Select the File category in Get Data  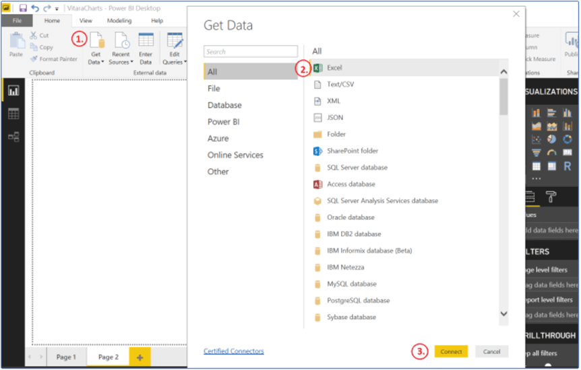coord(214,88)
